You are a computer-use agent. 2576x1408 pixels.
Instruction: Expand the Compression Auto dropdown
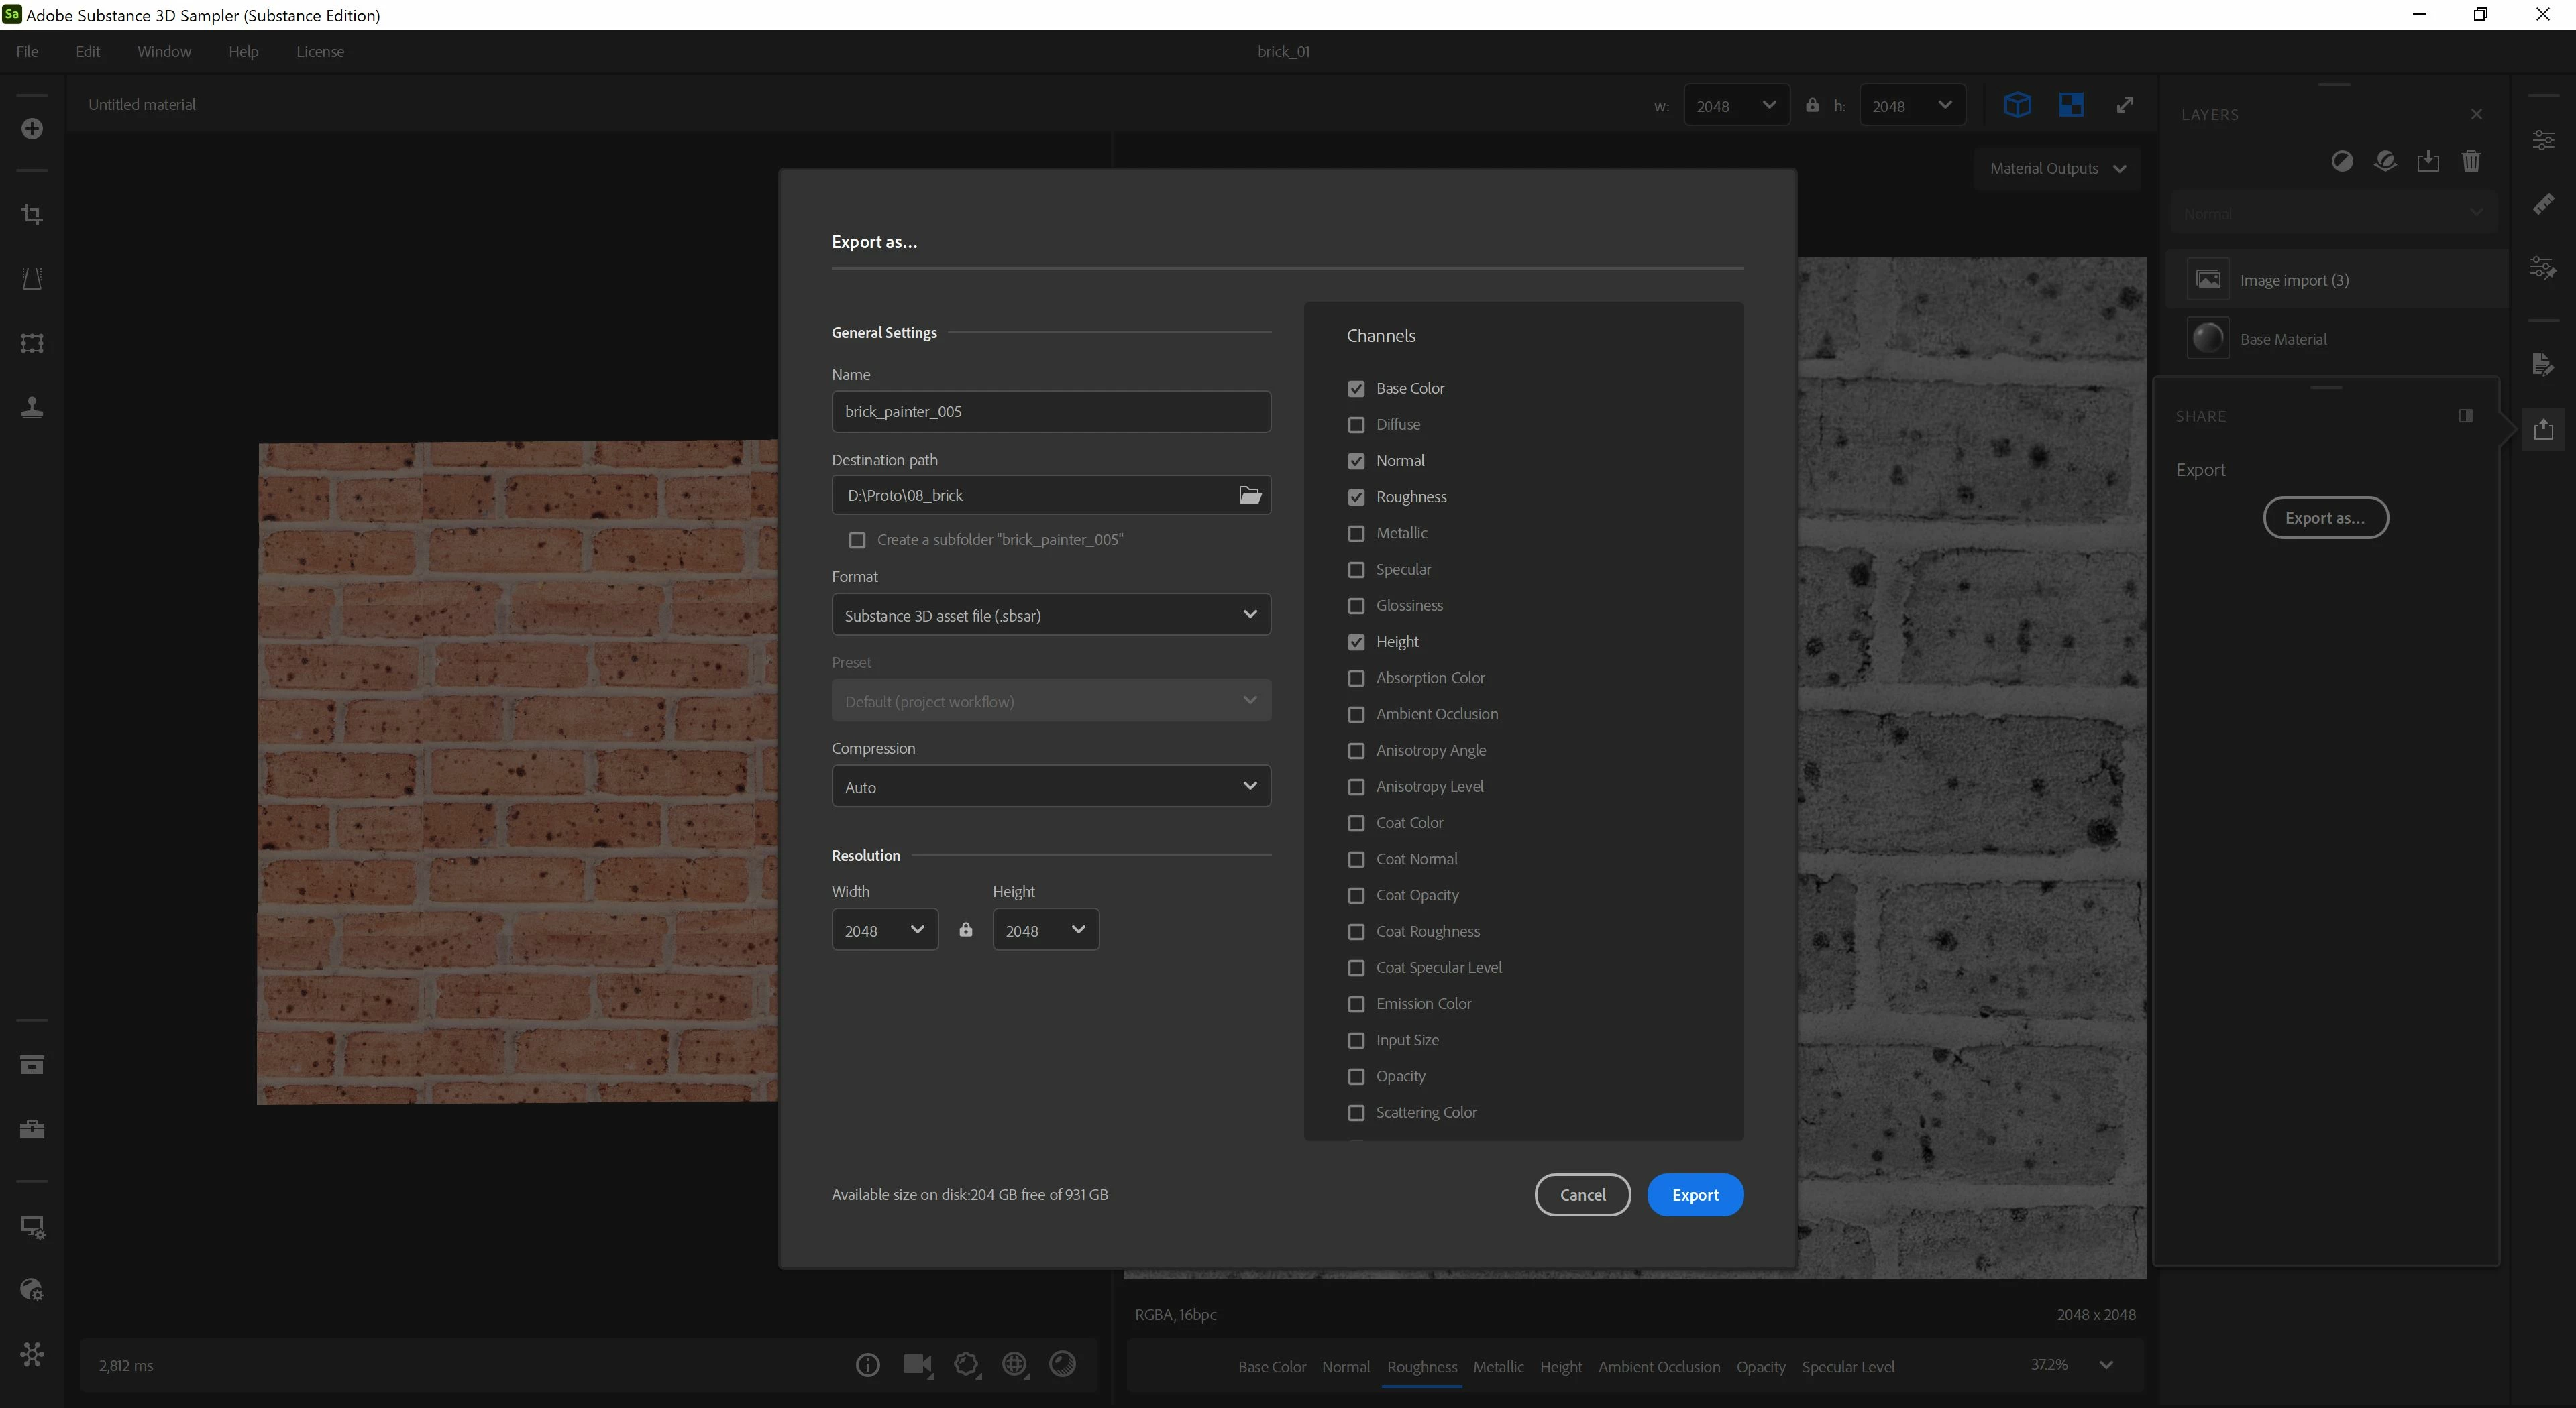1050,786
